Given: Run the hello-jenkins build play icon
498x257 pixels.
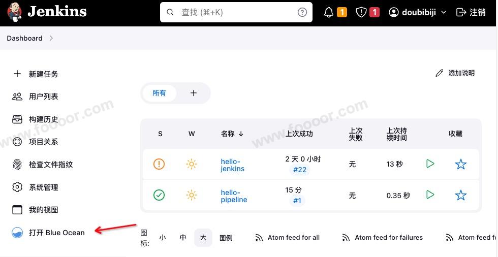Looking at the screenshot, I should coord(430,164).
